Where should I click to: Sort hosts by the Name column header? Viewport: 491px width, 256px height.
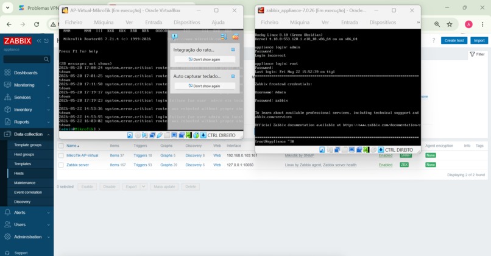coord(72,146)
